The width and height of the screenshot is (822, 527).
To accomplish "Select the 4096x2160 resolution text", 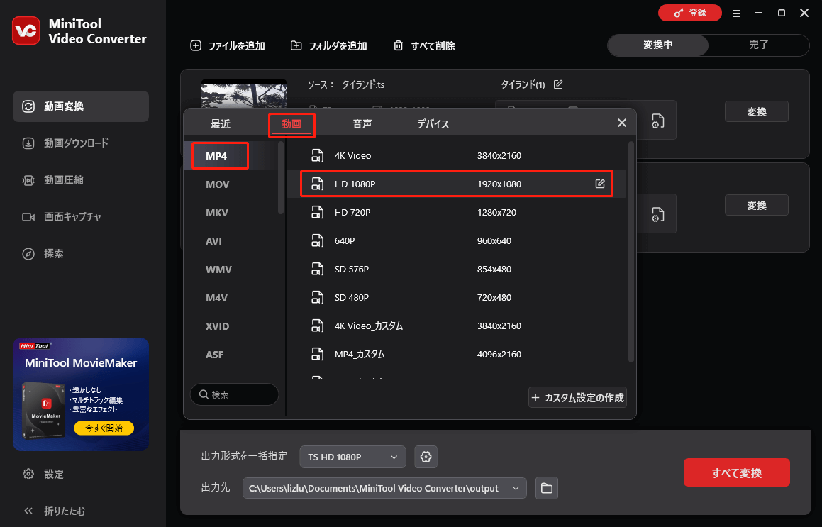I will [499, 354].
